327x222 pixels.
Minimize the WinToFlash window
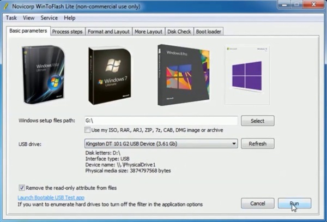[x=284, y=4]
